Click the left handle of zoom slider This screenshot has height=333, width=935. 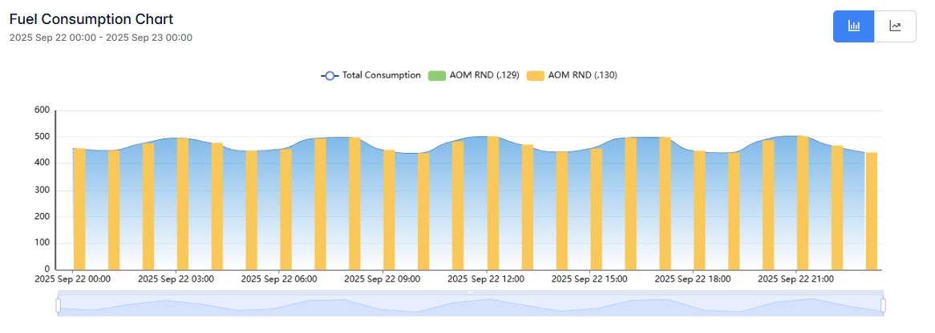(58, 305)
